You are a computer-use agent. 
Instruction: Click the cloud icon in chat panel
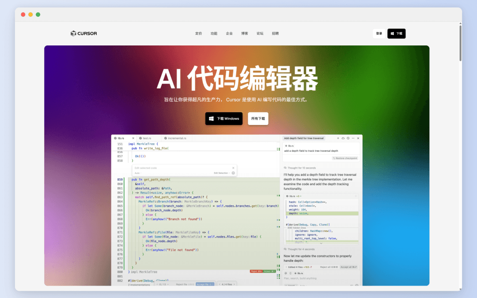pyautogui.click(x=343, y=138)
